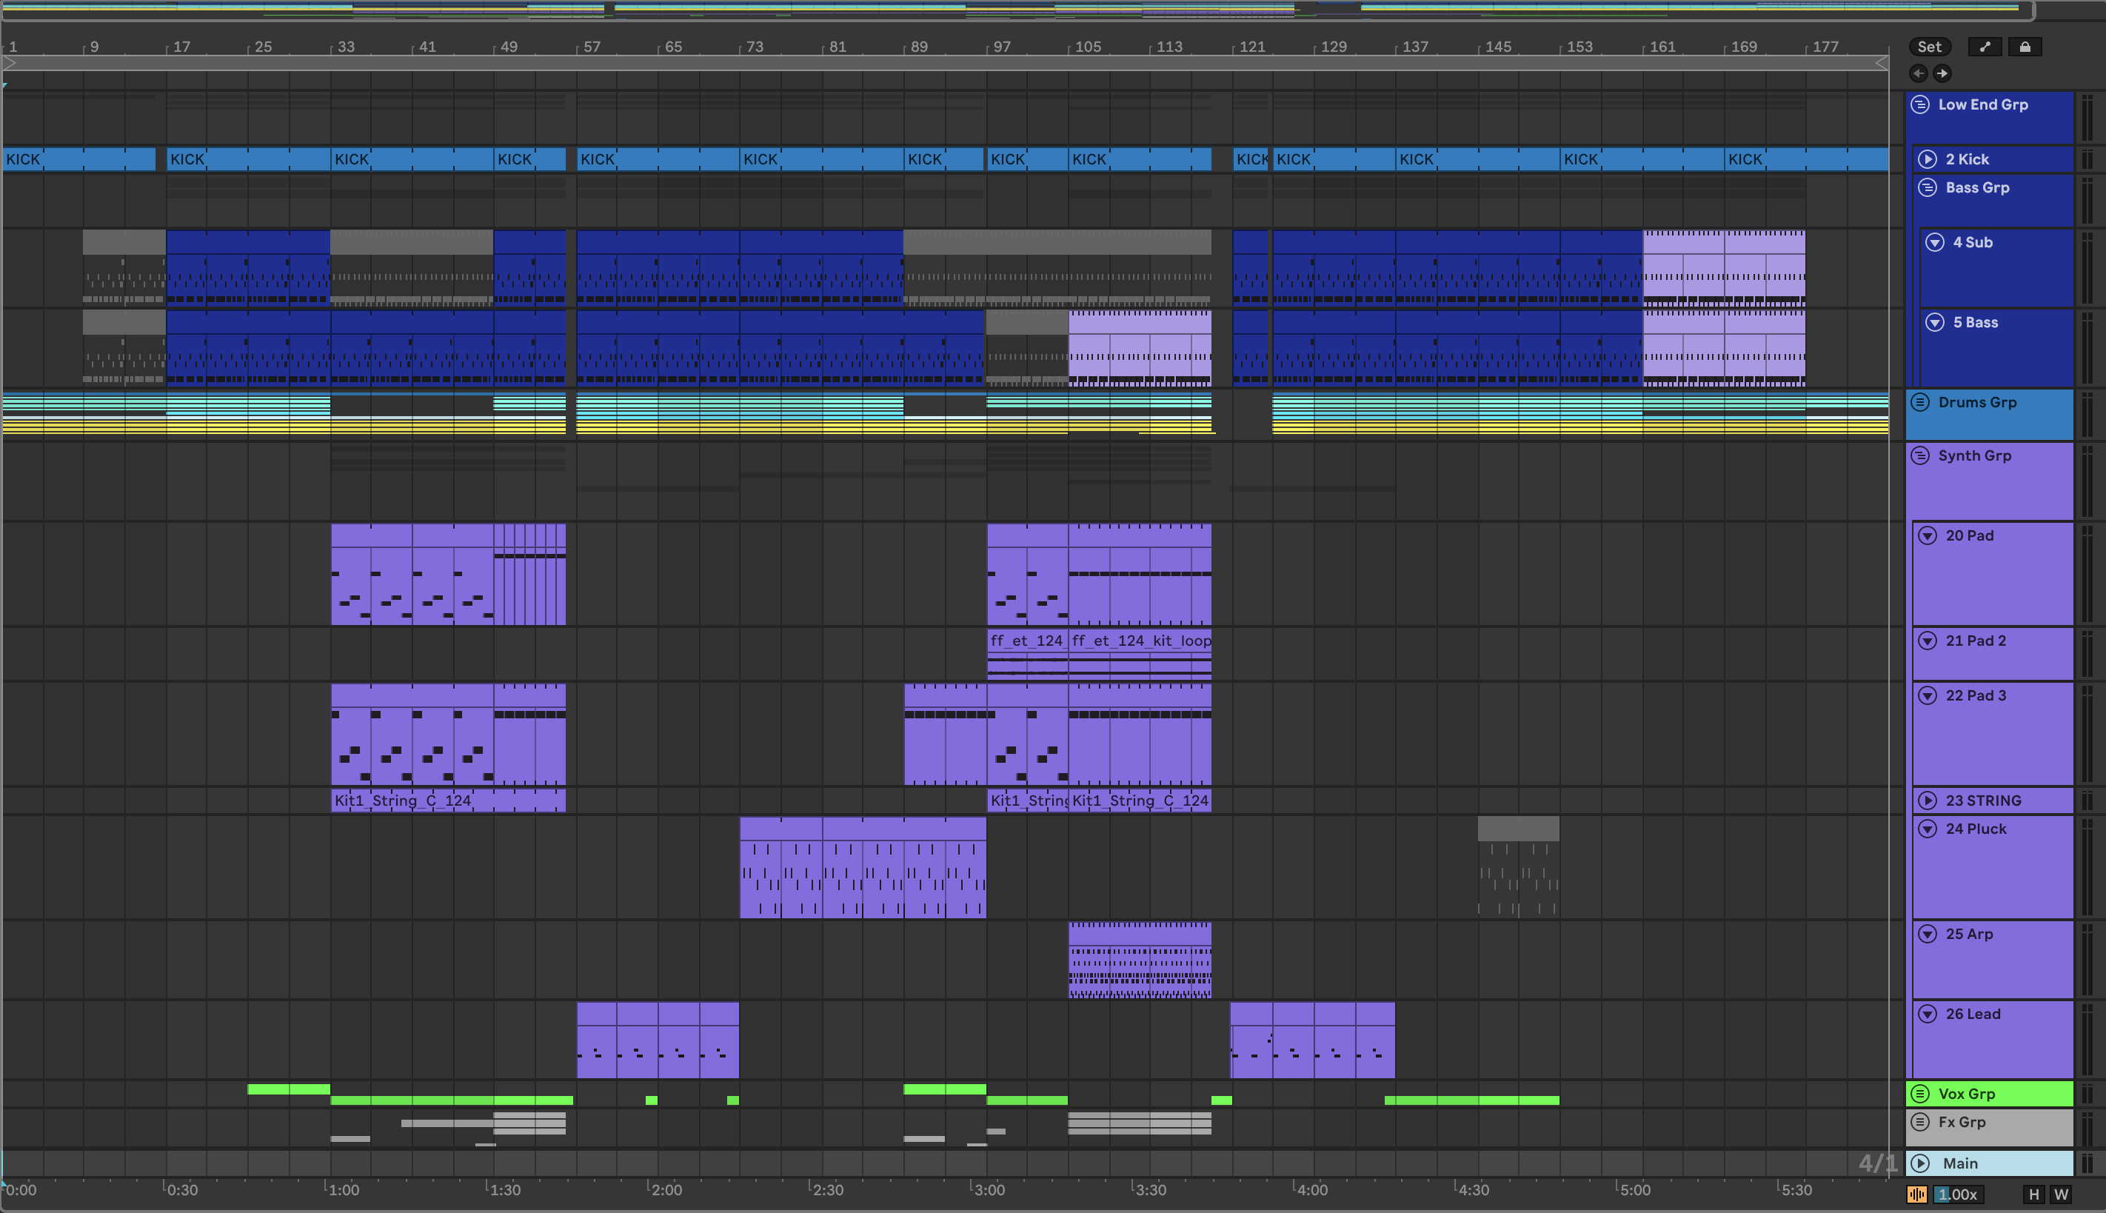The height and width of the screenshot is (1213, 2106).
Task: Toggle the automation mode button
Action: [x=1985, y=47]
